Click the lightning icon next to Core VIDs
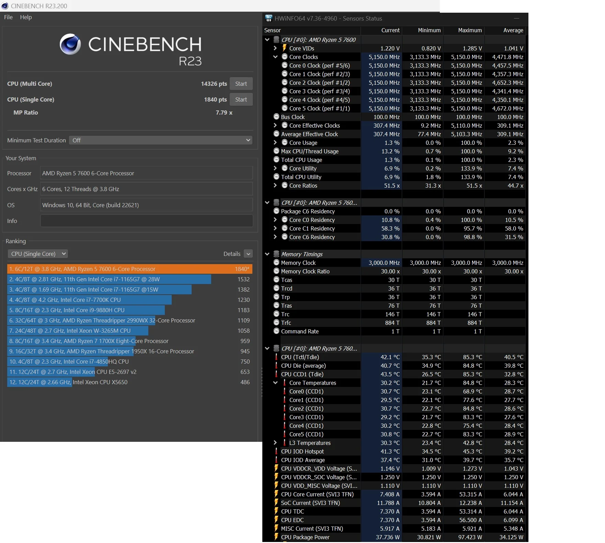This screenshot has height=543, width=605. (x=285, y=48)
